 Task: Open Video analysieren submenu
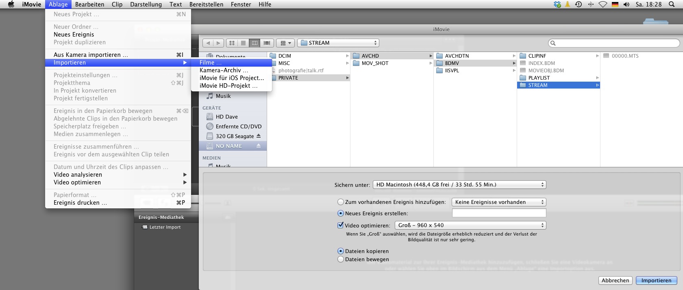coord(118,175)
